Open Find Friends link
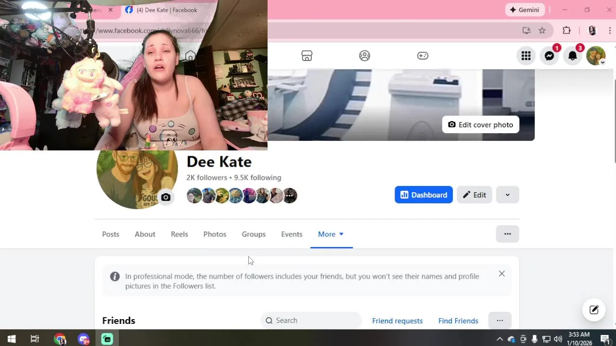This screenshot has height=346, width=616. coord(458,321)
